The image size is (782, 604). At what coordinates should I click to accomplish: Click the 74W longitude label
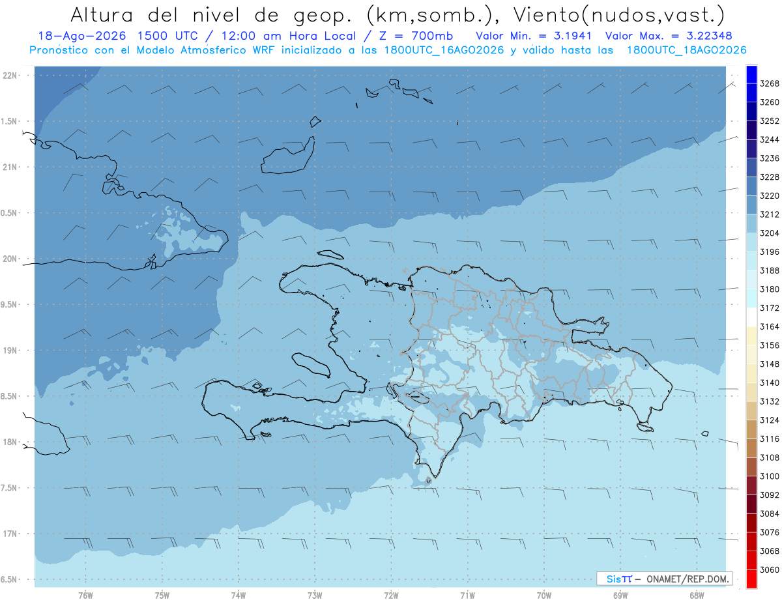[239, 595]
